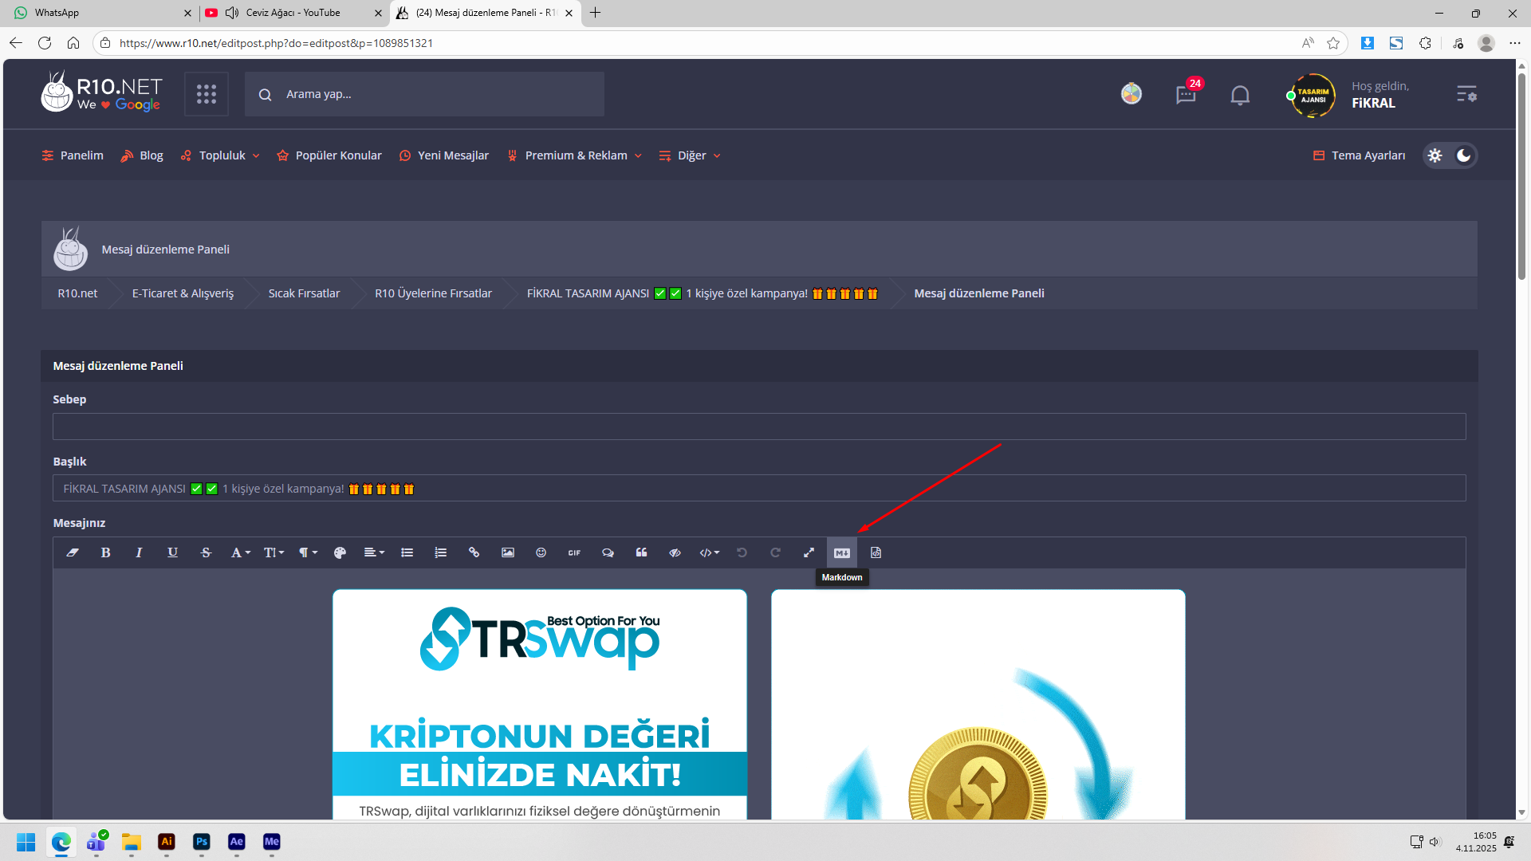The width and height of the screenshot is (1531, 861).
Task: Open Yeni Mesajlar
Action: (444, 155)
